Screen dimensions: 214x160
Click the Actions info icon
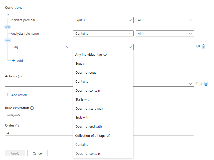pyautogui.click(x=20, y=77)
